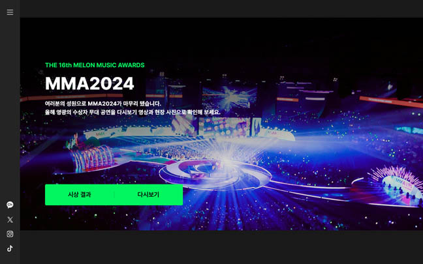
Task: Click the 다시보기 button
Action: [x=148, y=194]
